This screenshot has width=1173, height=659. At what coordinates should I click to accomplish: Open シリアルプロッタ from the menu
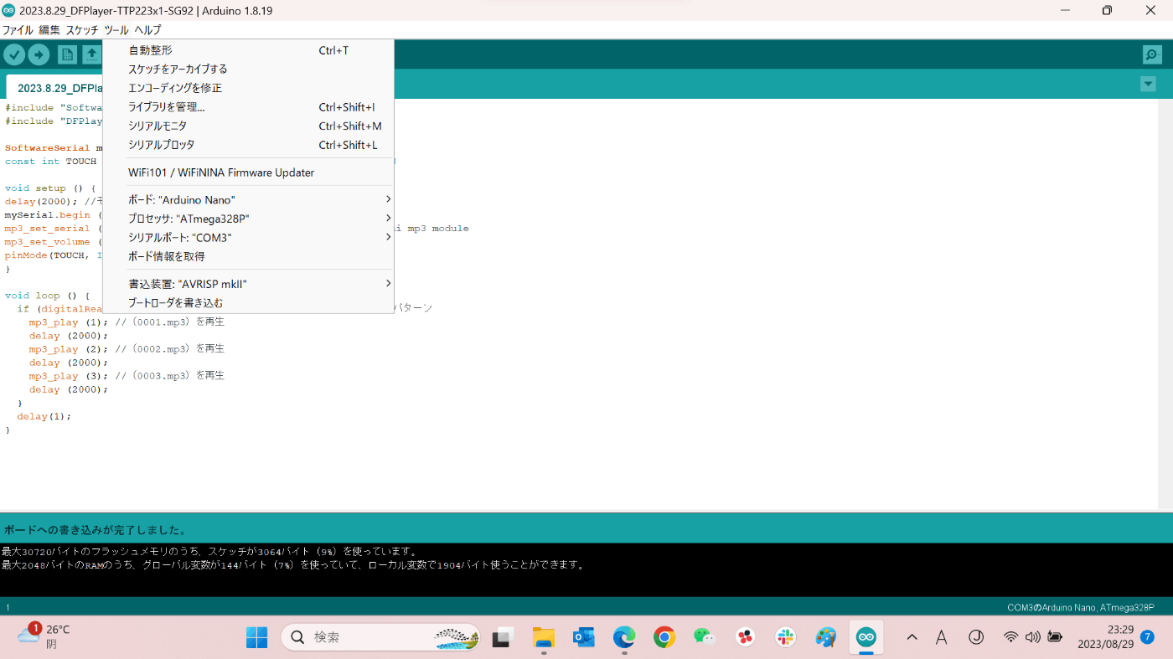click(248, 145)
